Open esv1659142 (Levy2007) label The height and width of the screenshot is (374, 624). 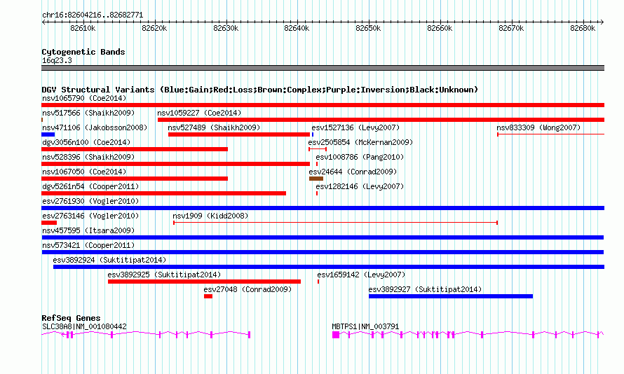tap(361, 275)
